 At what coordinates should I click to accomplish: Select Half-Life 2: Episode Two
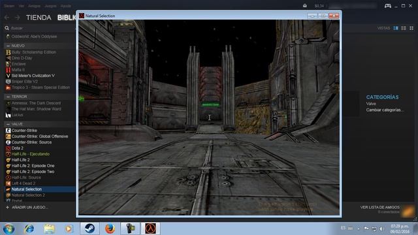pos(33,172)
